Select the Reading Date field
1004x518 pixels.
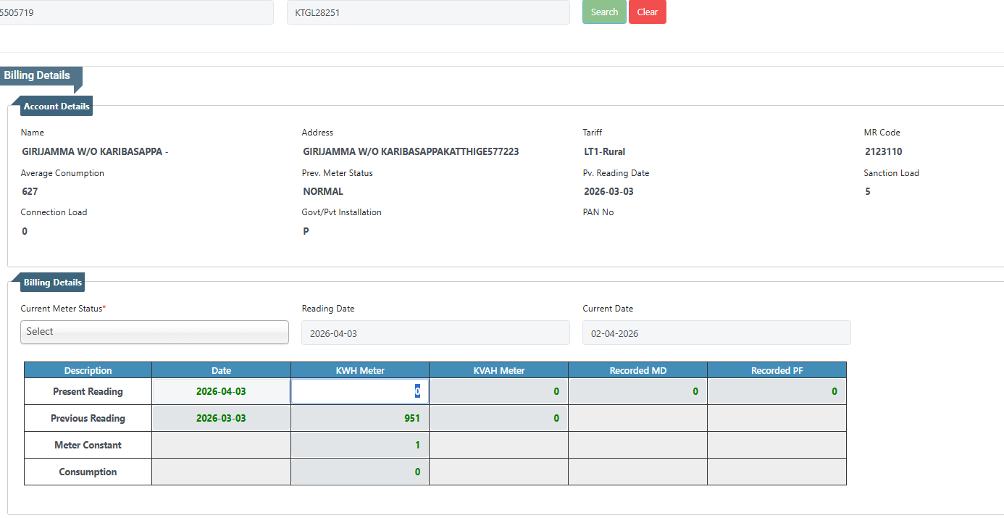pyautogui.click(x=435, y=333)
